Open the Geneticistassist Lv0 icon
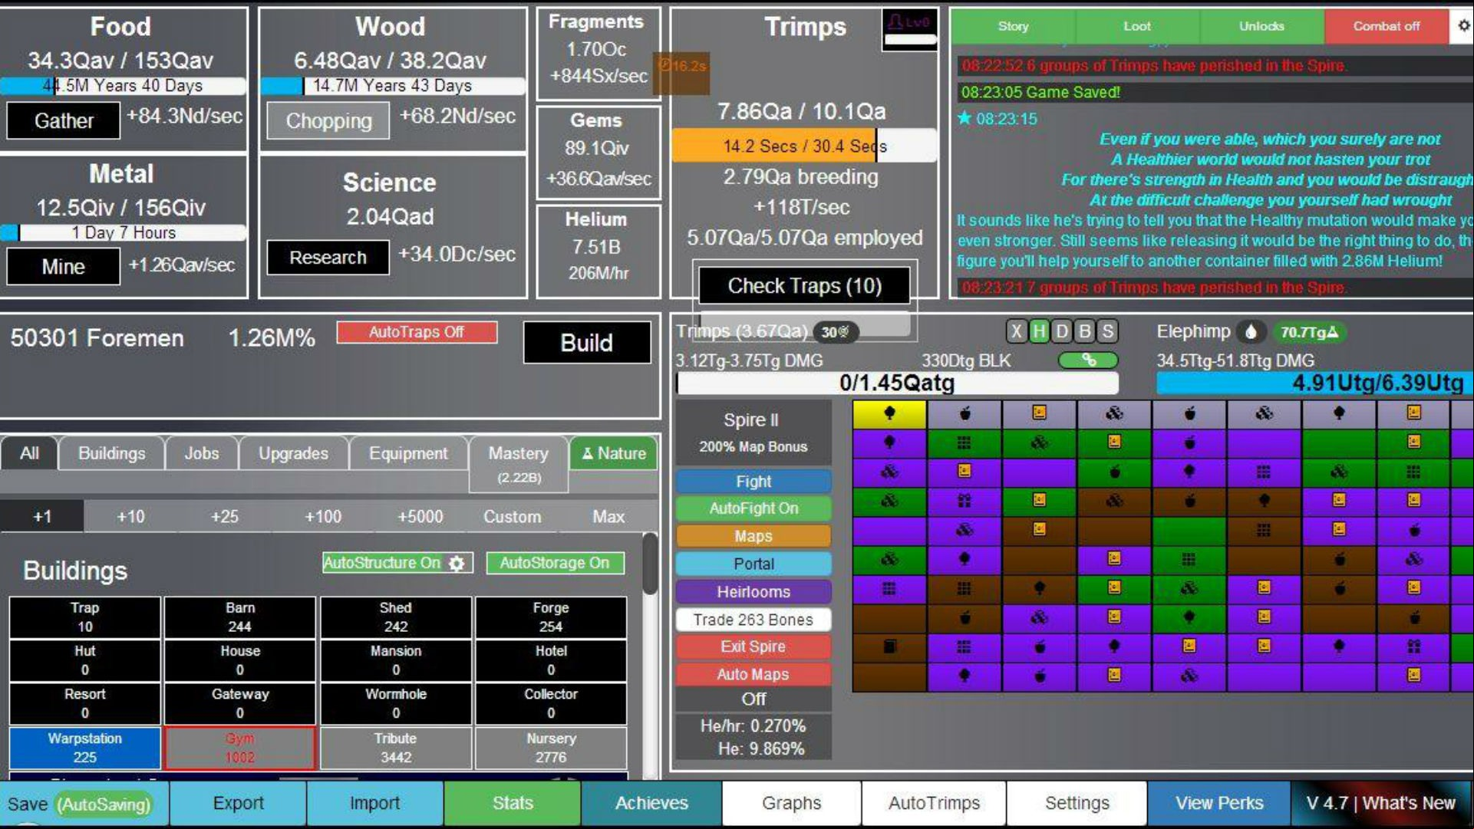This screenshot has height=829, width=1474. (909, 30)
